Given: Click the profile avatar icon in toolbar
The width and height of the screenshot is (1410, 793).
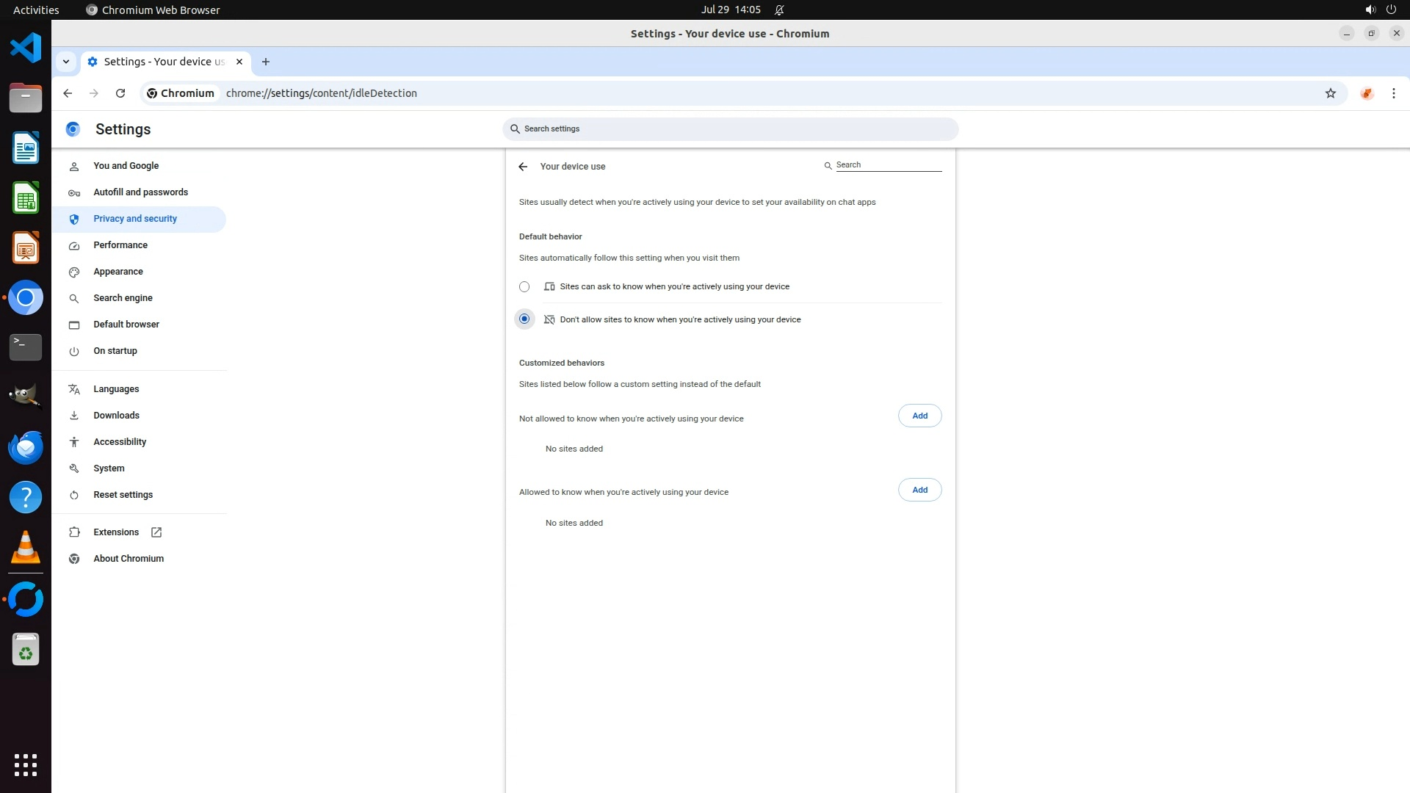Looking at the screenshot, I should [1367, 93].
